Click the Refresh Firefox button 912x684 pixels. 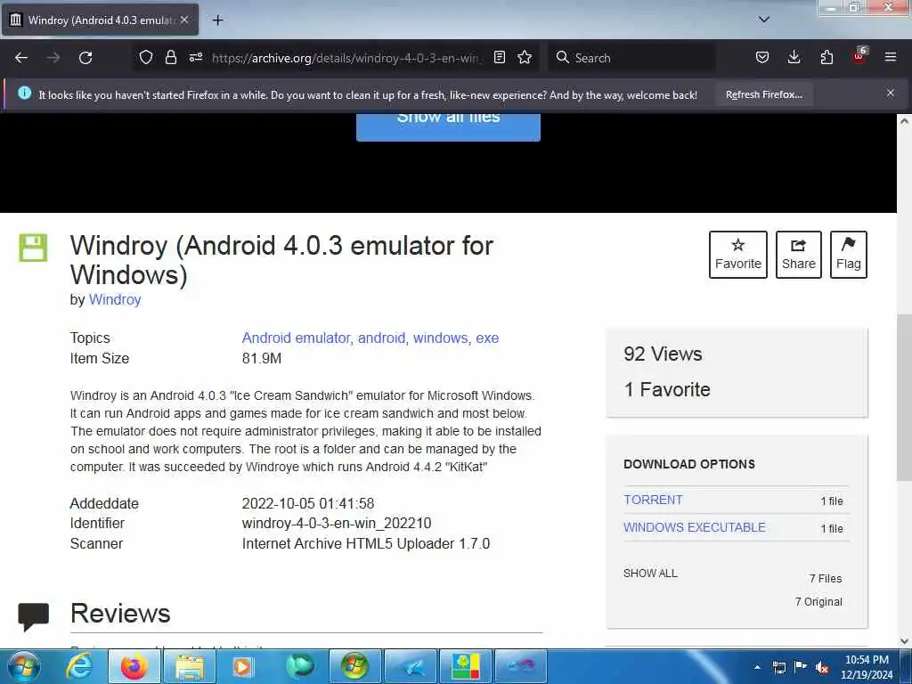click(x=763, y=94)
